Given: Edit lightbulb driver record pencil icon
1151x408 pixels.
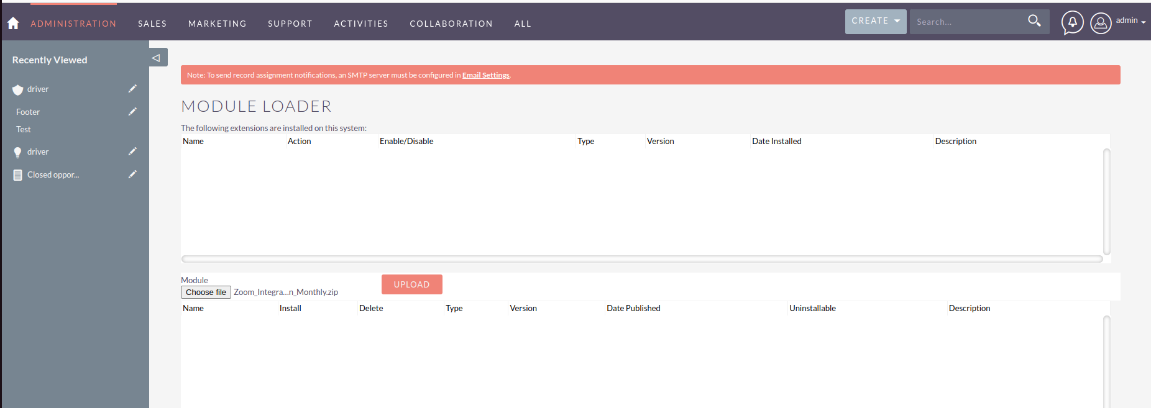Looking at the screenshot, I should (x=132, y=152).
